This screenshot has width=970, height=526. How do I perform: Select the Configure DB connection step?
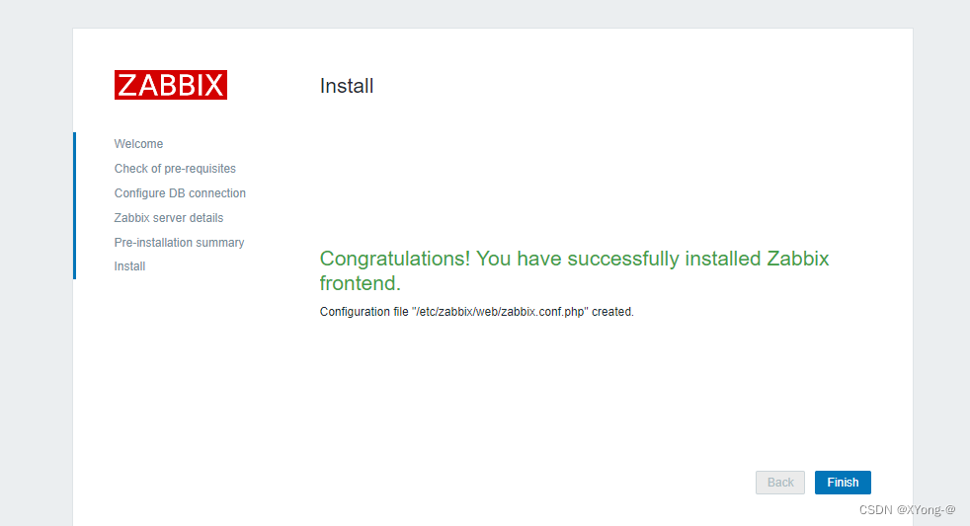180,193
